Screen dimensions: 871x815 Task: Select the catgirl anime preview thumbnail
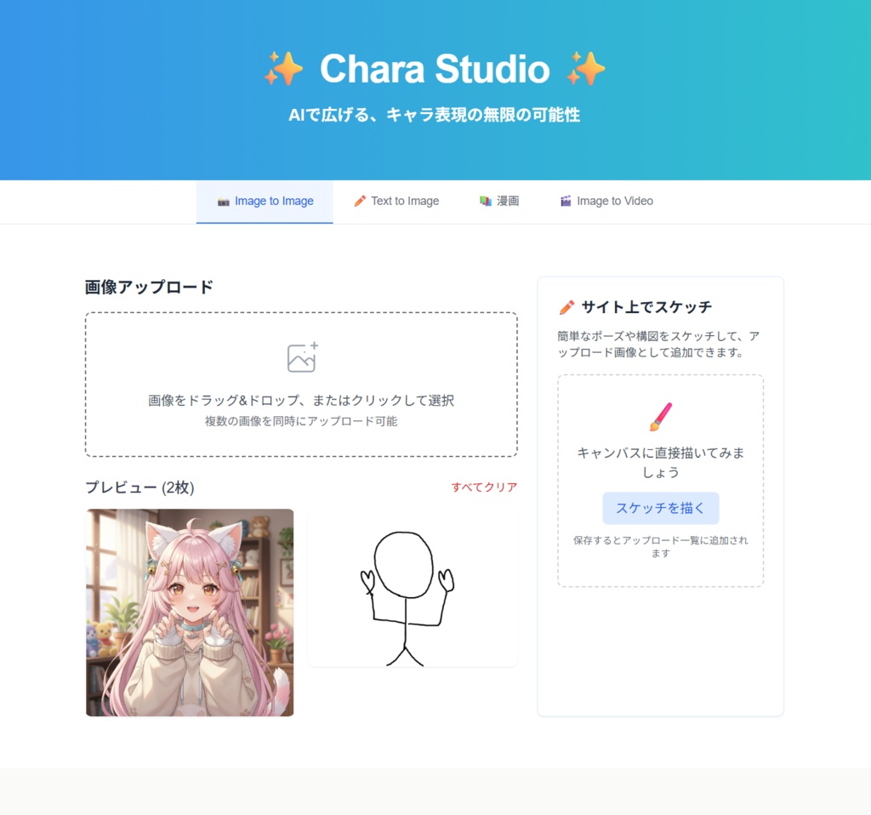click(190, 613)
